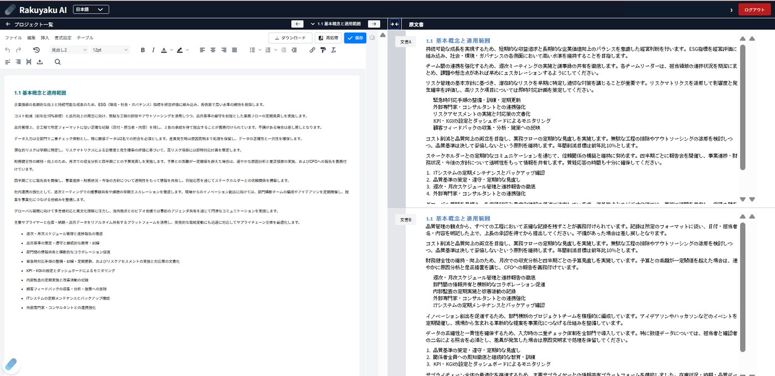Justify the text
The height and width of the screenshot is (376, 775).
pos(235,50)
